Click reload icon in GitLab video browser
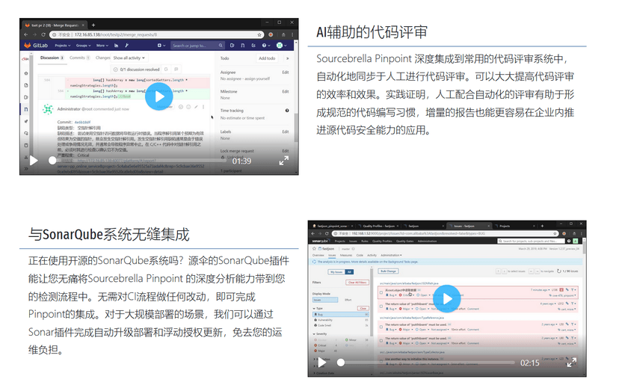This screenshot has height=391, width=619. click(x=43, y=34)
